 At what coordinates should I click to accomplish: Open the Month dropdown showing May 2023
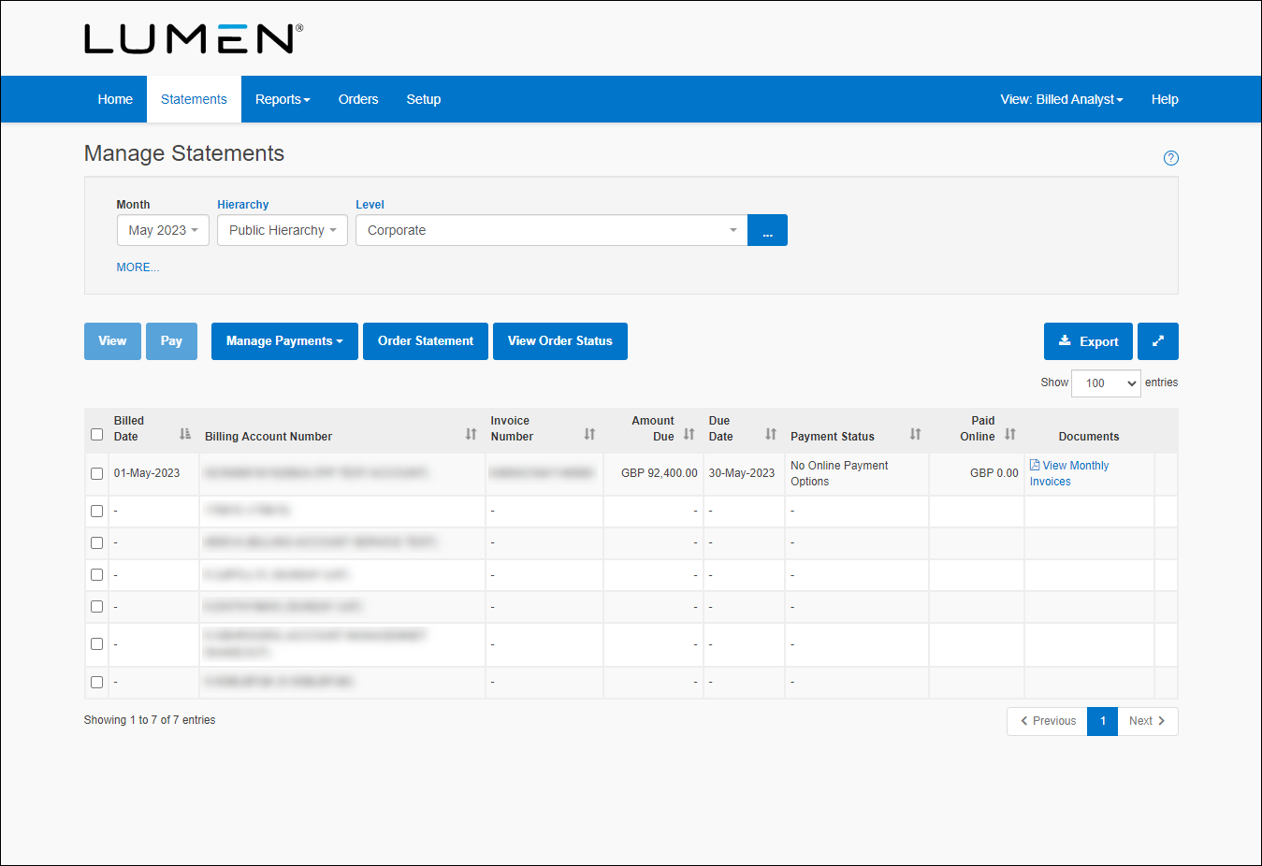[x=163, y=230]
